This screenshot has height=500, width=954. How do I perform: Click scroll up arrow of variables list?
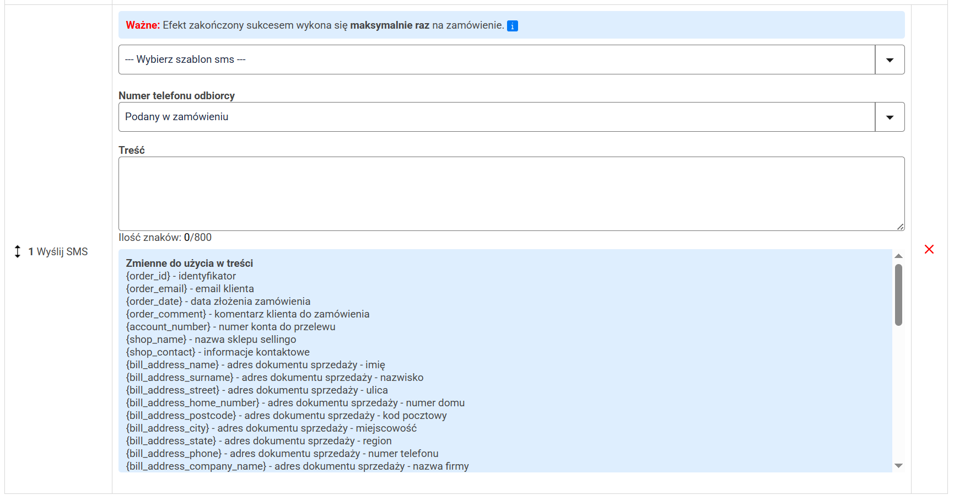click(898, 256)
